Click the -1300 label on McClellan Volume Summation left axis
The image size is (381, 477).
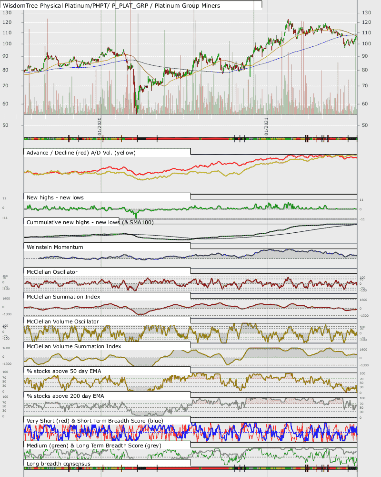(x=7, y=364)
